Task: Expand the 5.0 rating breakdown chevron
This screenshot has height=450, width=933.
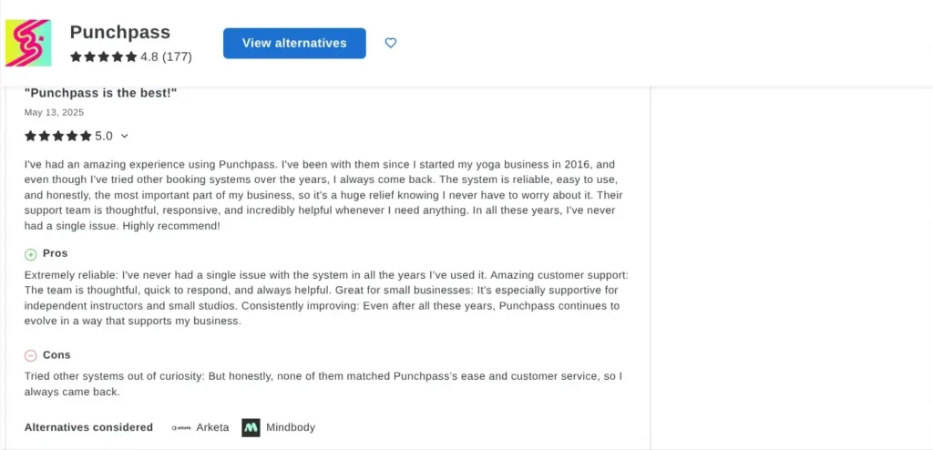Action: (x=125, y=137)
